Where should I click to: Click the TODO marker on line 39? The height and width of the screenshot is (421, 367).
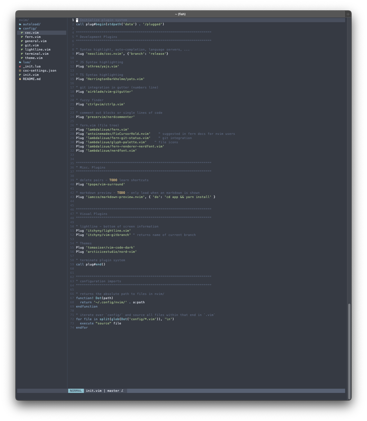[x=113, y=180]
